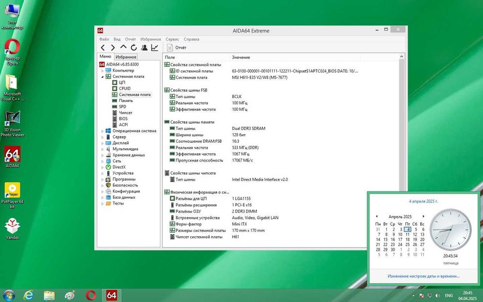Image resolution: width=483 pixels, height=302 pixels.
Task: Expand the Хранение данных tree node
Action: click(x=102, y=155)
